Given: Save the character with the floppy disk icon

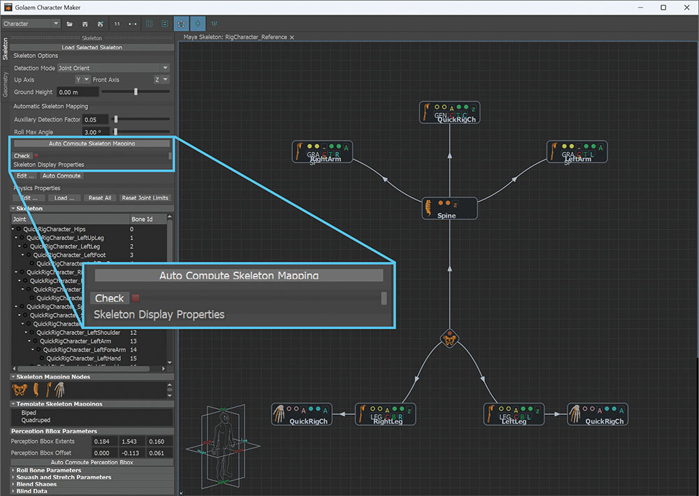Looking at the screenshot, I should click(x=85, y=24).
